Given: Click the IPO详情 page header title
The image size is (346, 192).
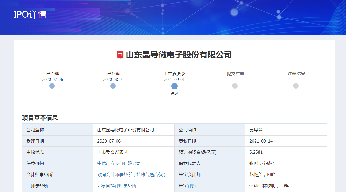Looking at the screenshot, I should [30, 15].
